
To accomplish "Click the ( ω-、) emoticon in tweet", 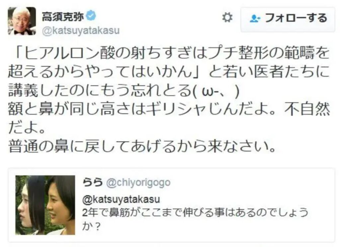I will click(x=216, y=91).
